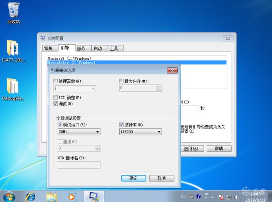Image resolution: width=272 pixels, height=202 pixels.
Task: Click System Configuration taskbar button
Action: (94, 196)
